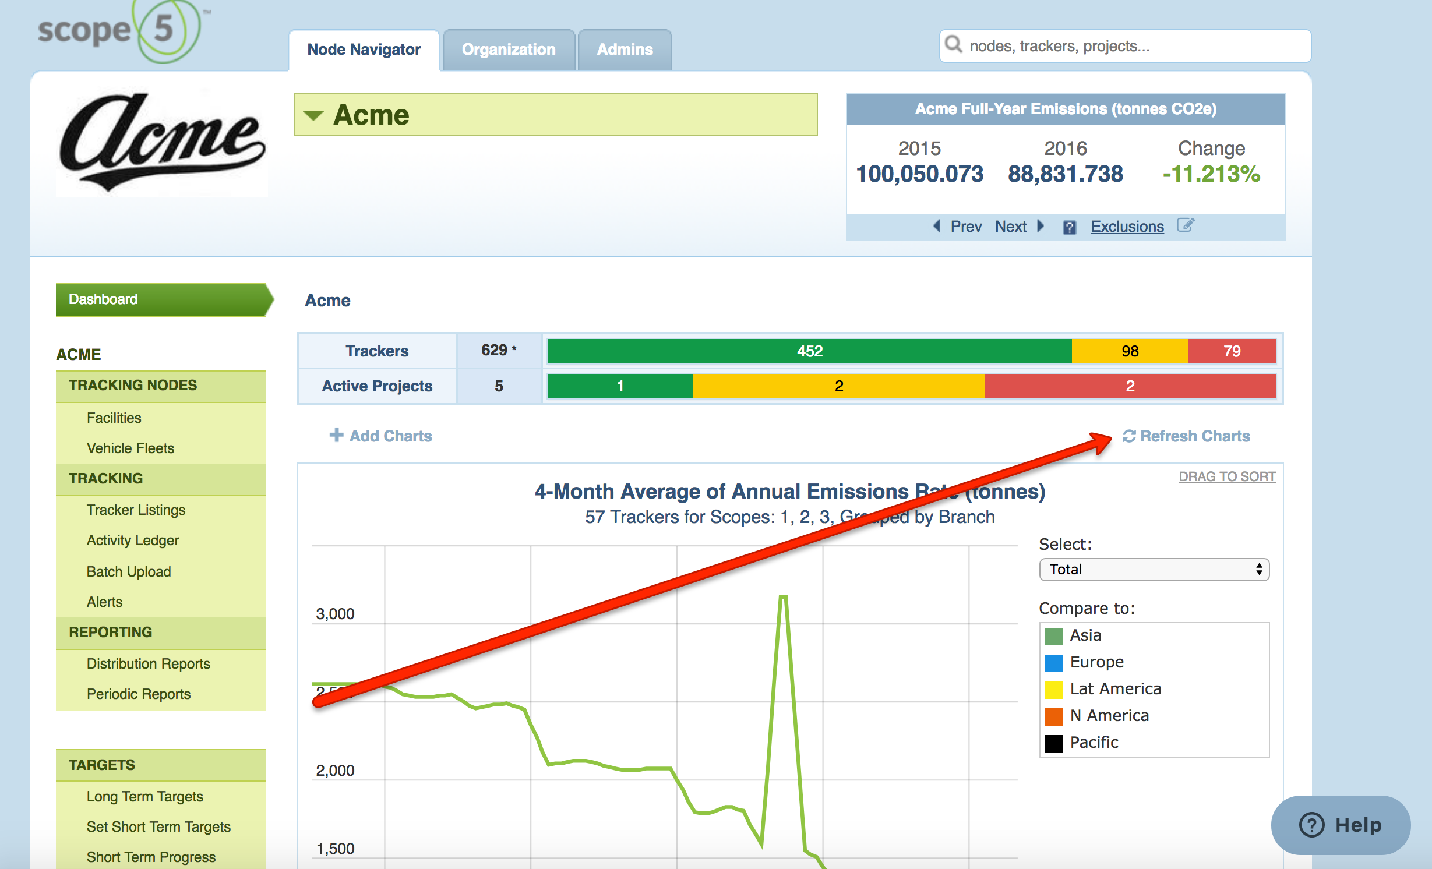Switch to the Organization tab
Screen dimensions: 1432x869
point(508,50)
